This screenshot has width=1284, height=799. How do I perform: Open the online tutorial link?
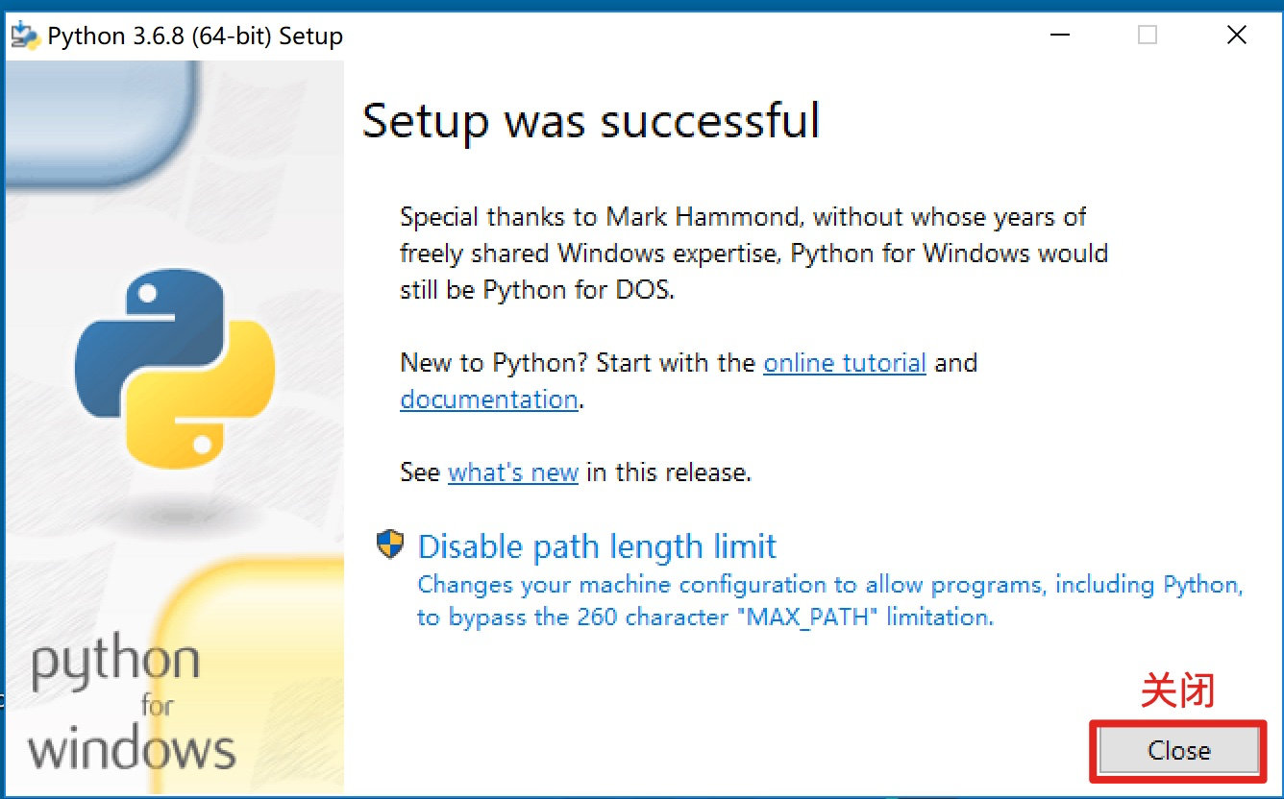(845, 363)
